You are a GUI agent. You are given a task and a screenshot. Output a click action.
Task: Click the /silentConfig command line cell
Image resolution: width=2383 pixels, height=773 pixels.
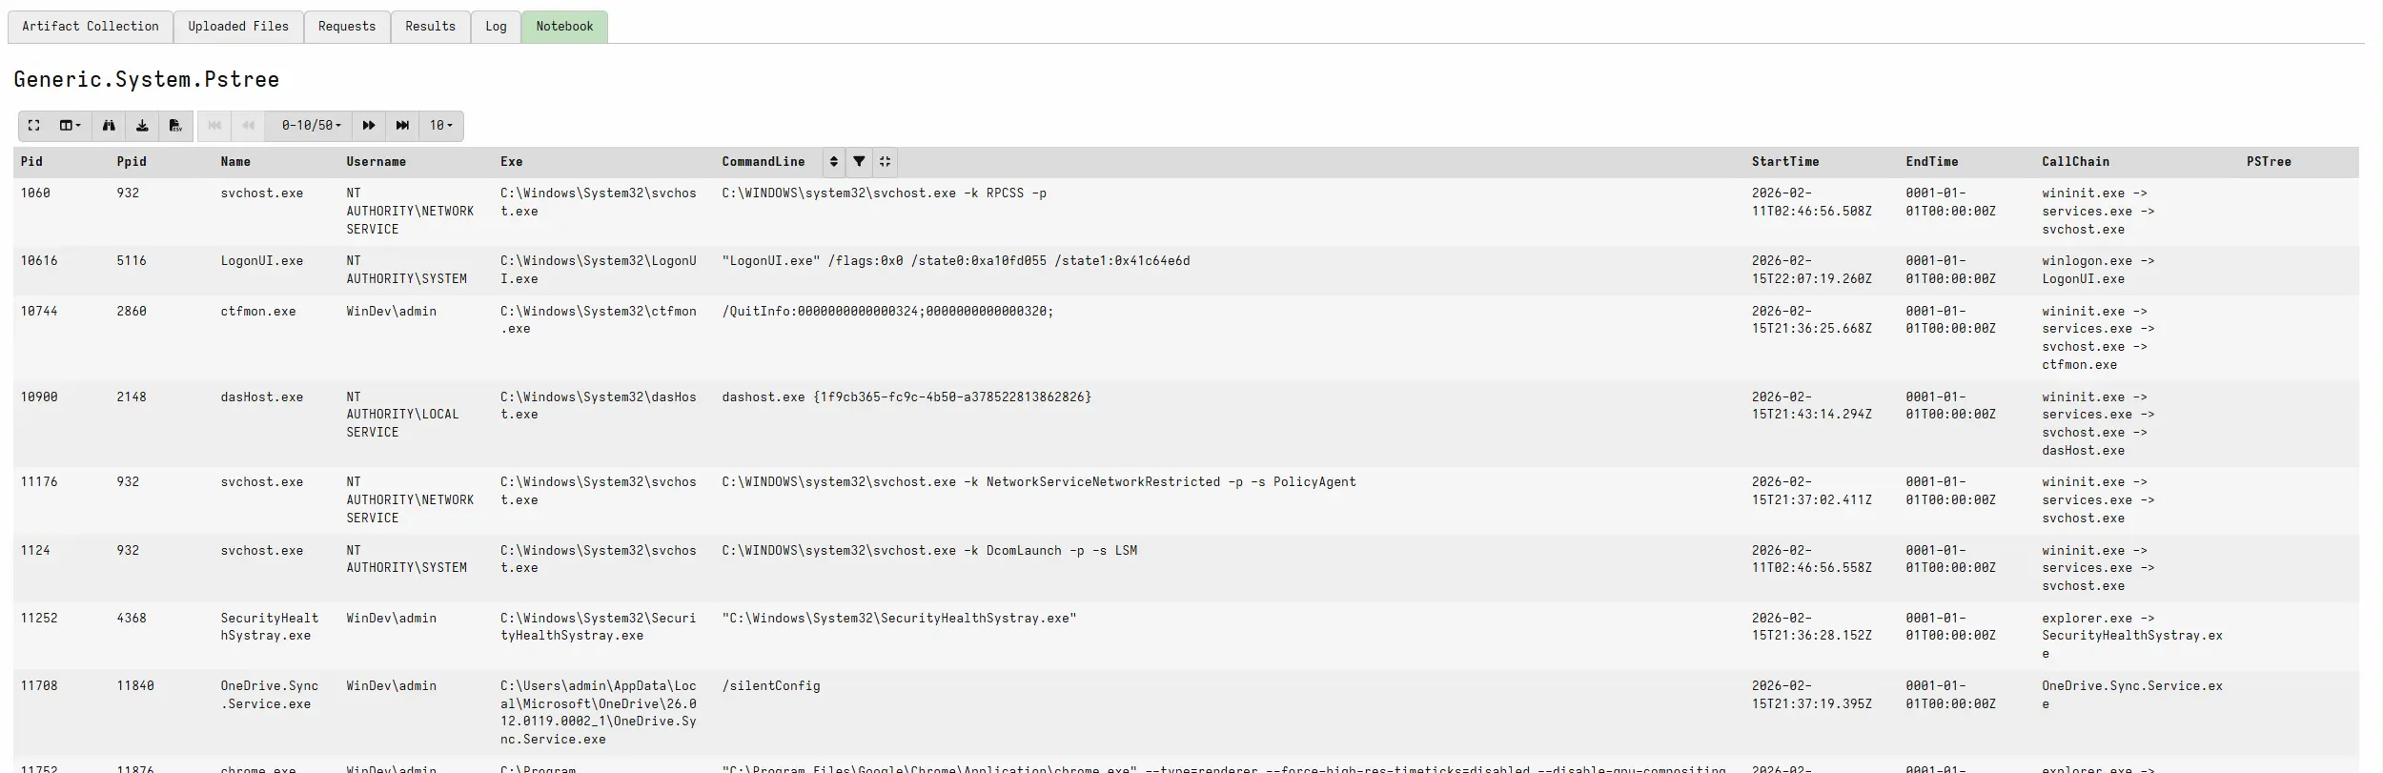coord(771,686)
